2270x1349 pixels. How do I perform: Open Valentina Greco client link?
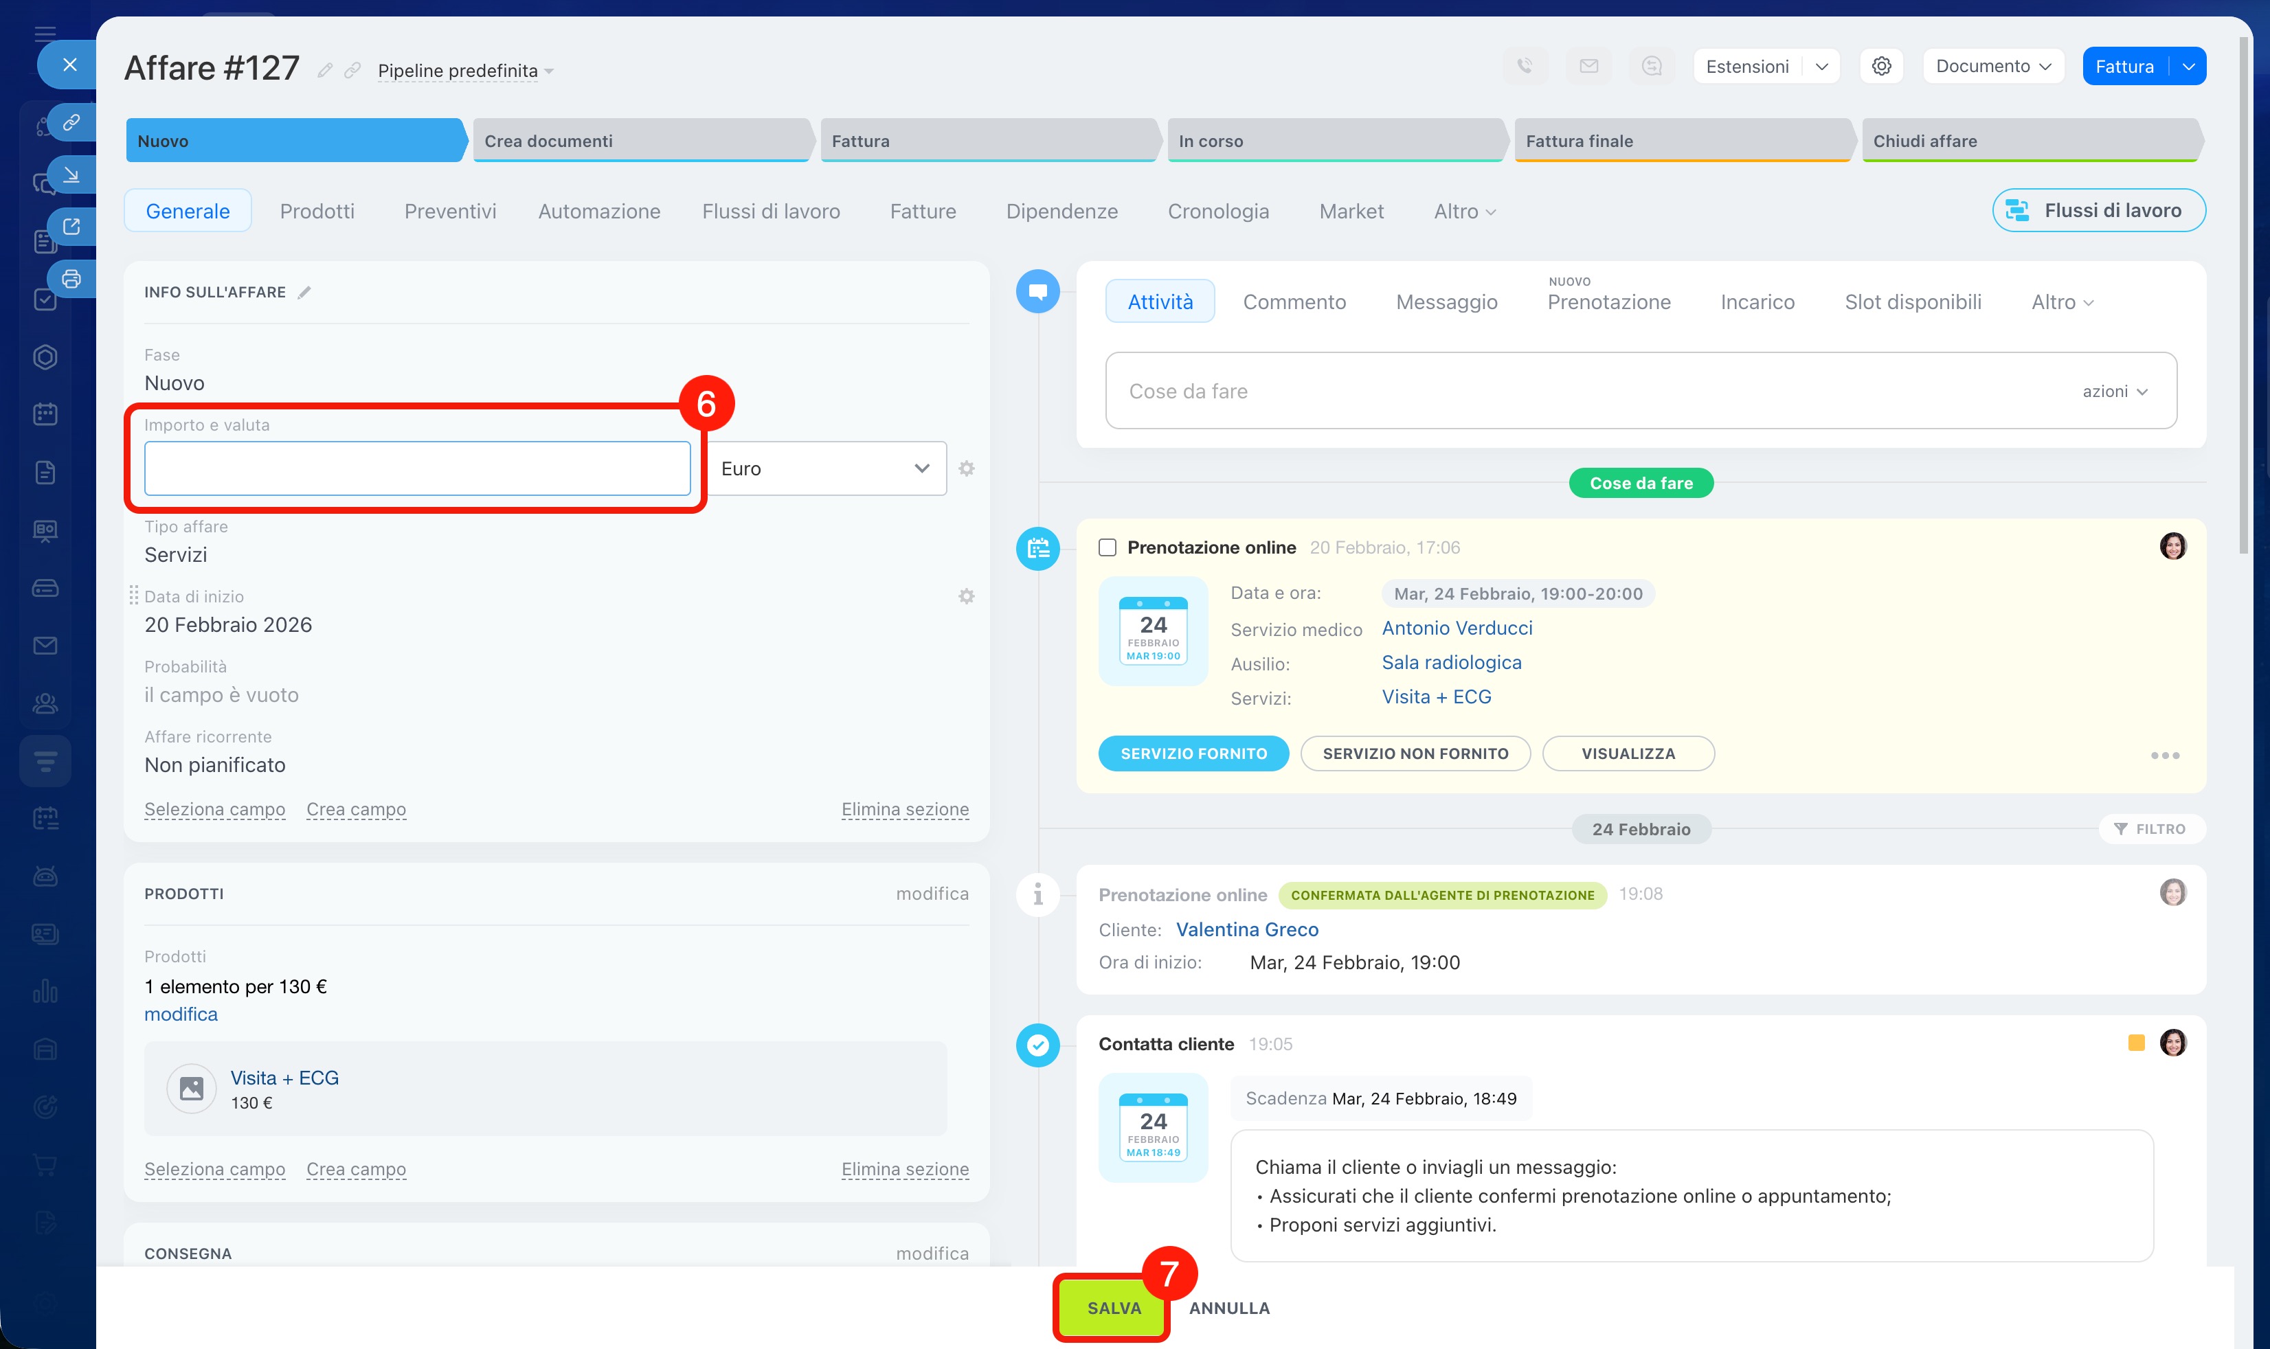click(1246, 929)
